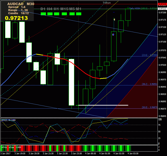Click the M15 timeframe label
The image size is (167, 156).
[65, 9]
